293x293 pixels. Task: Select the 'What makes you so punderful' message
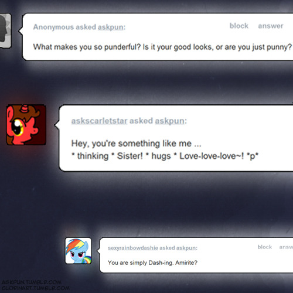[x=162, y=47]
